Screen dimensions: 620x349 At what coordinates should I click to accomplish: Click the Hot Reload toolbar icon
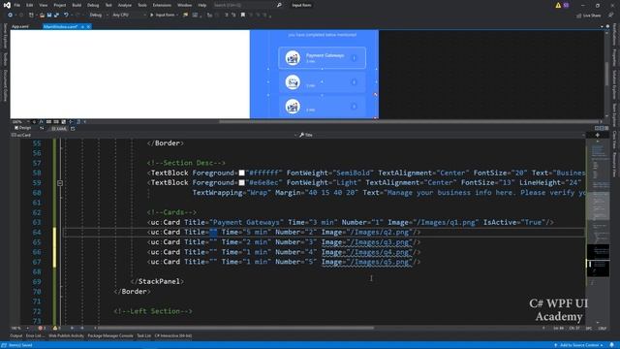tap(185, 16)
